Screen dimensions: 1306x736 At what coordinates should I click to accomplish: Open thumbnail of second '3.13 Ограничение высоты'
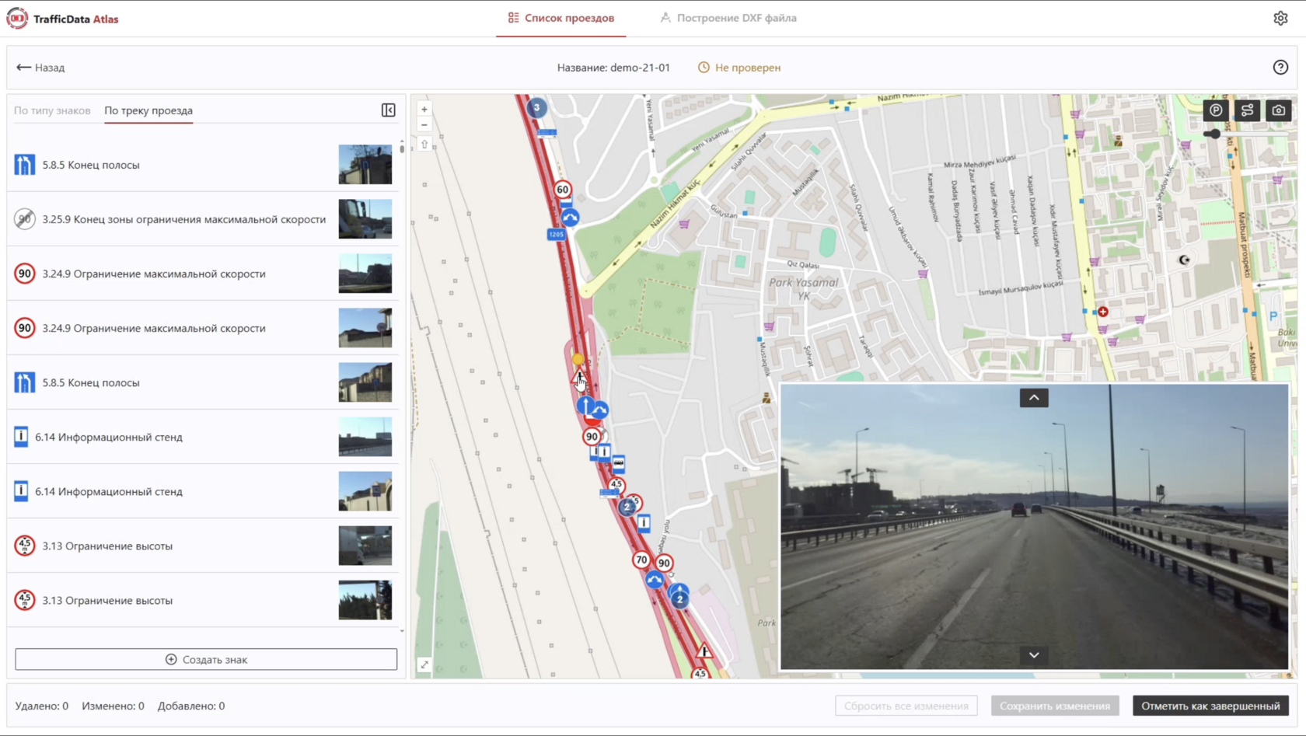pos(365,600)
